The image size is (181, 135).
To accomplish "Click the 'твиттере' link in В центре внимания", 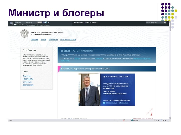I will [x=99, y=58].
